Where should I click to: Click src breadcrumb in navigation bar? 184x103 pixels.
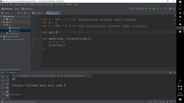pyautogui.click(x=17, y=9)
